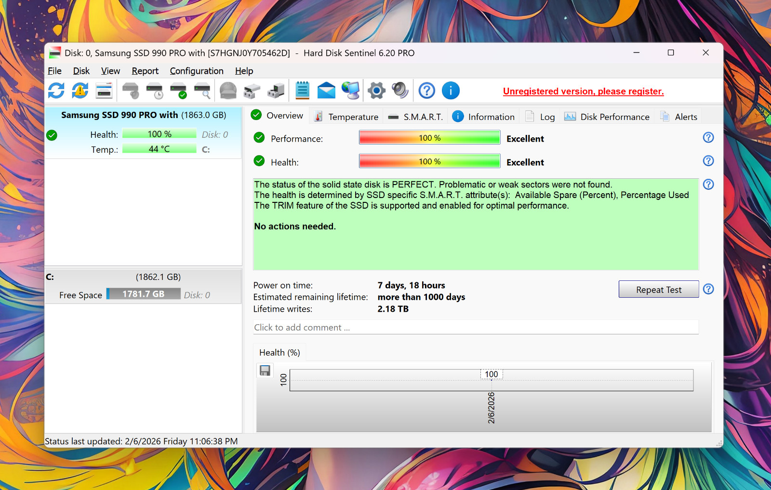Open the File menu

click(x=54, y=71)
